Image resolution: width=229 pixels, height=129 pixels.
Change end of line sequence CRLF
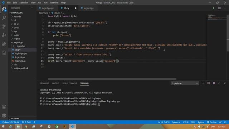point(193,122)
